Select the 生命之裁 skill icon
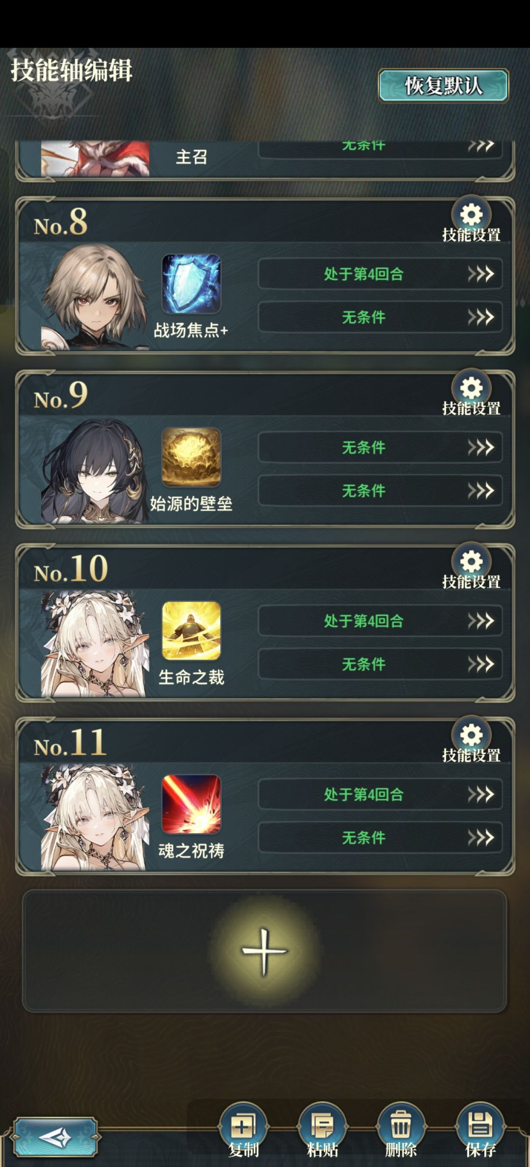 click(191, 631)
